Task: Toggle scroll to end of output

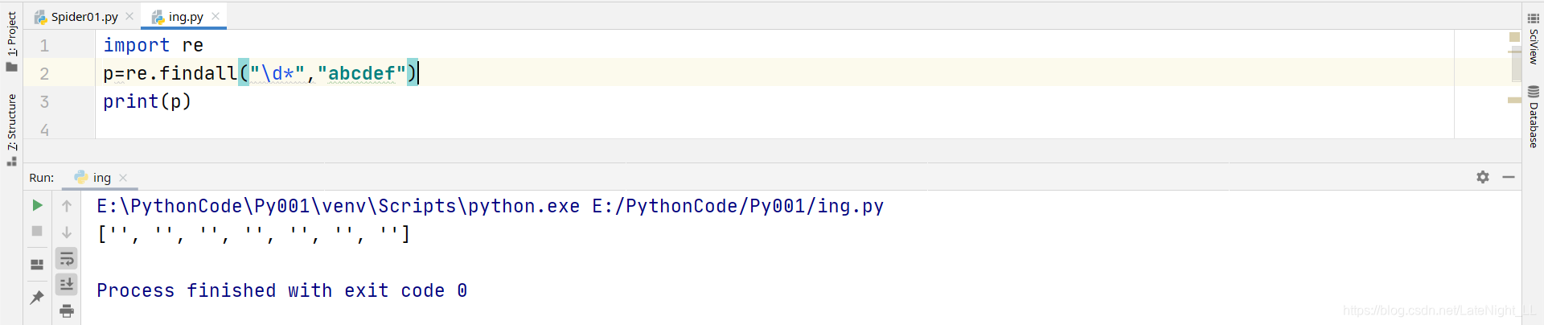Action: [x=67, y=284]
